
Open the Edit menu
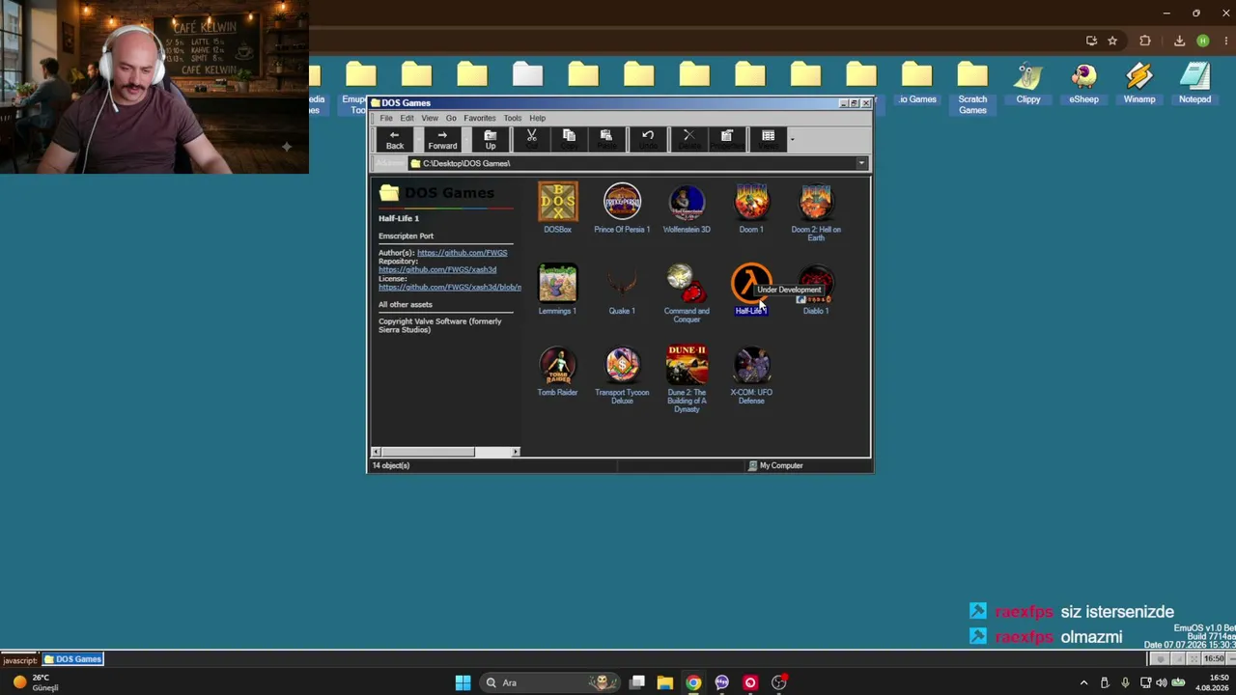click(x=407, y=118)
